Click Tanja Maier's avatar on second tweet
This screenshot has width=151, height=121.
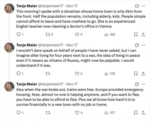9,47
